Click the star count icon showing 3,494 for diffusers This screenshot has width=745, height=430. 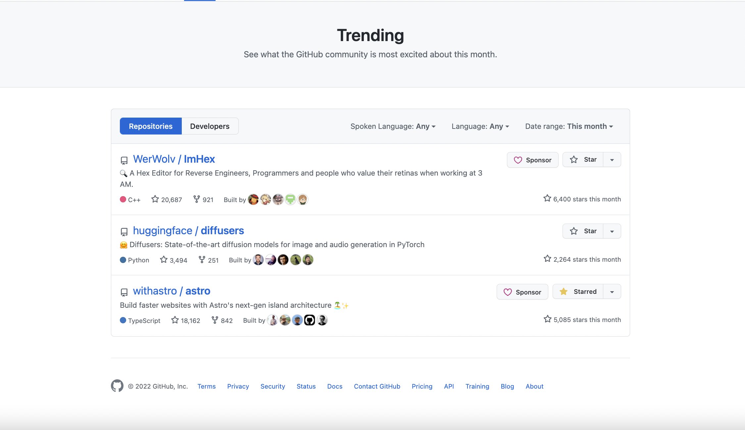163,260
